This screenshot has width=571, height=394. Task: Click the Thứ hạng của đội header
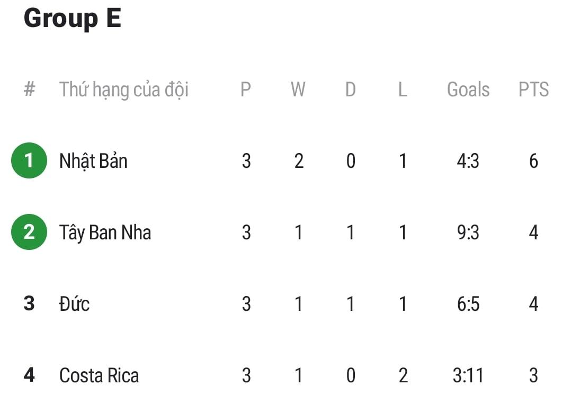[x=123, y=89]
